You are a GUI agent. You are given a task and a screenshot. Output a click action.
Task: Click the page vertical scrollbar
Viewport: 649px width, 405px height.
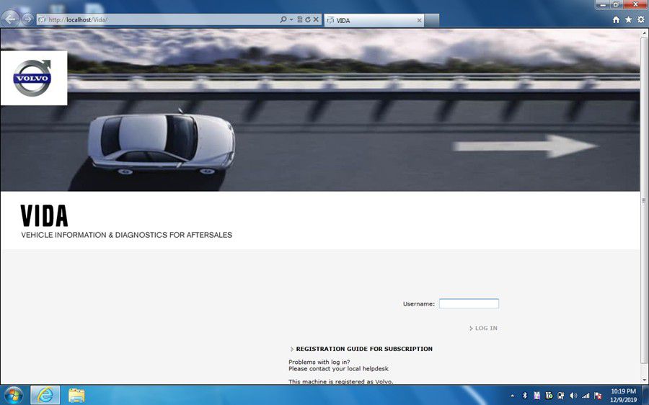click(644, 202)
